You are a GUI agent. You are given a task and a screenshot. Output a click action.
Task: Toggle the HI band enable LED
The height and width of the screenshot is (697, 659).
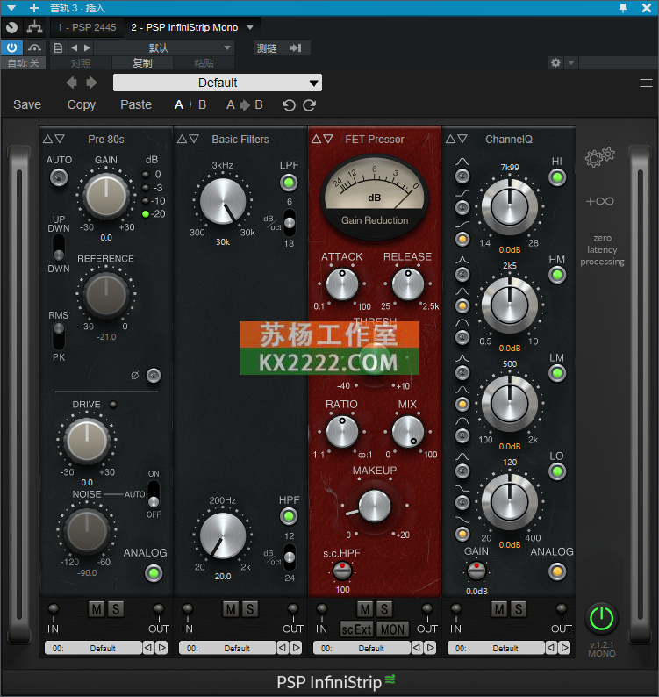pos(557,178)
